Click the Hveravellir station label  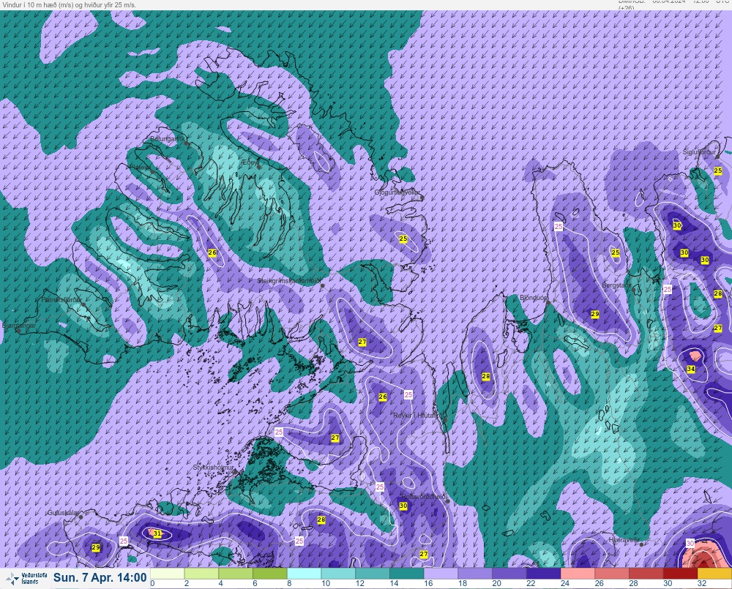pos(624,540)
